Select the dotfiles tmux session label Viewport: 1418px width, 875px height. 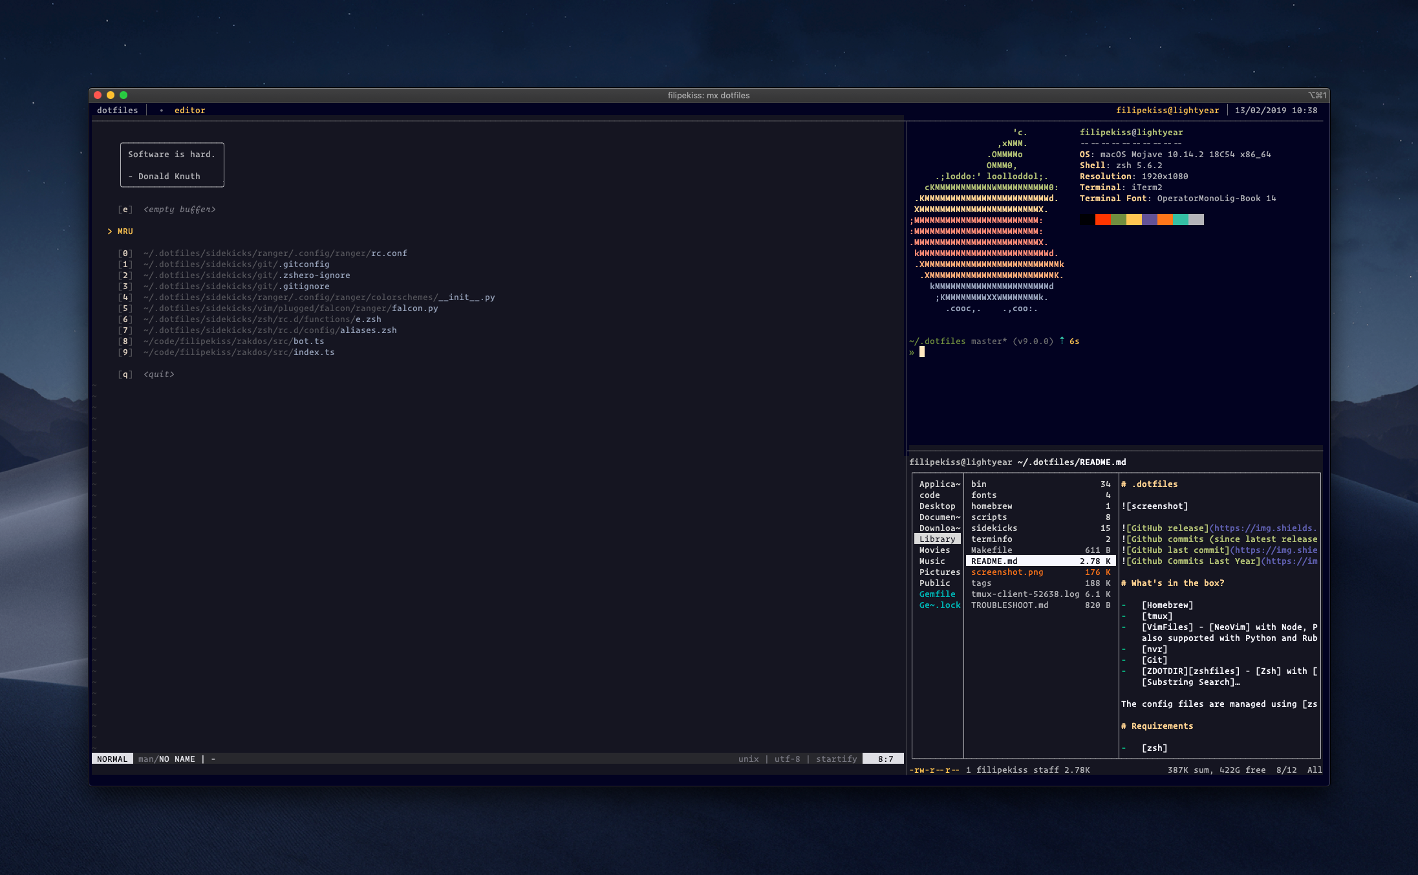coord(117,111)
